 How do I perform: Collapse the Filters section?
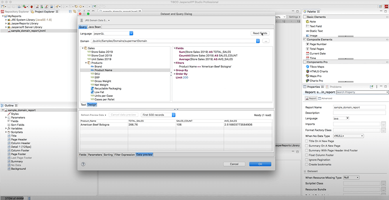point(174,63)
